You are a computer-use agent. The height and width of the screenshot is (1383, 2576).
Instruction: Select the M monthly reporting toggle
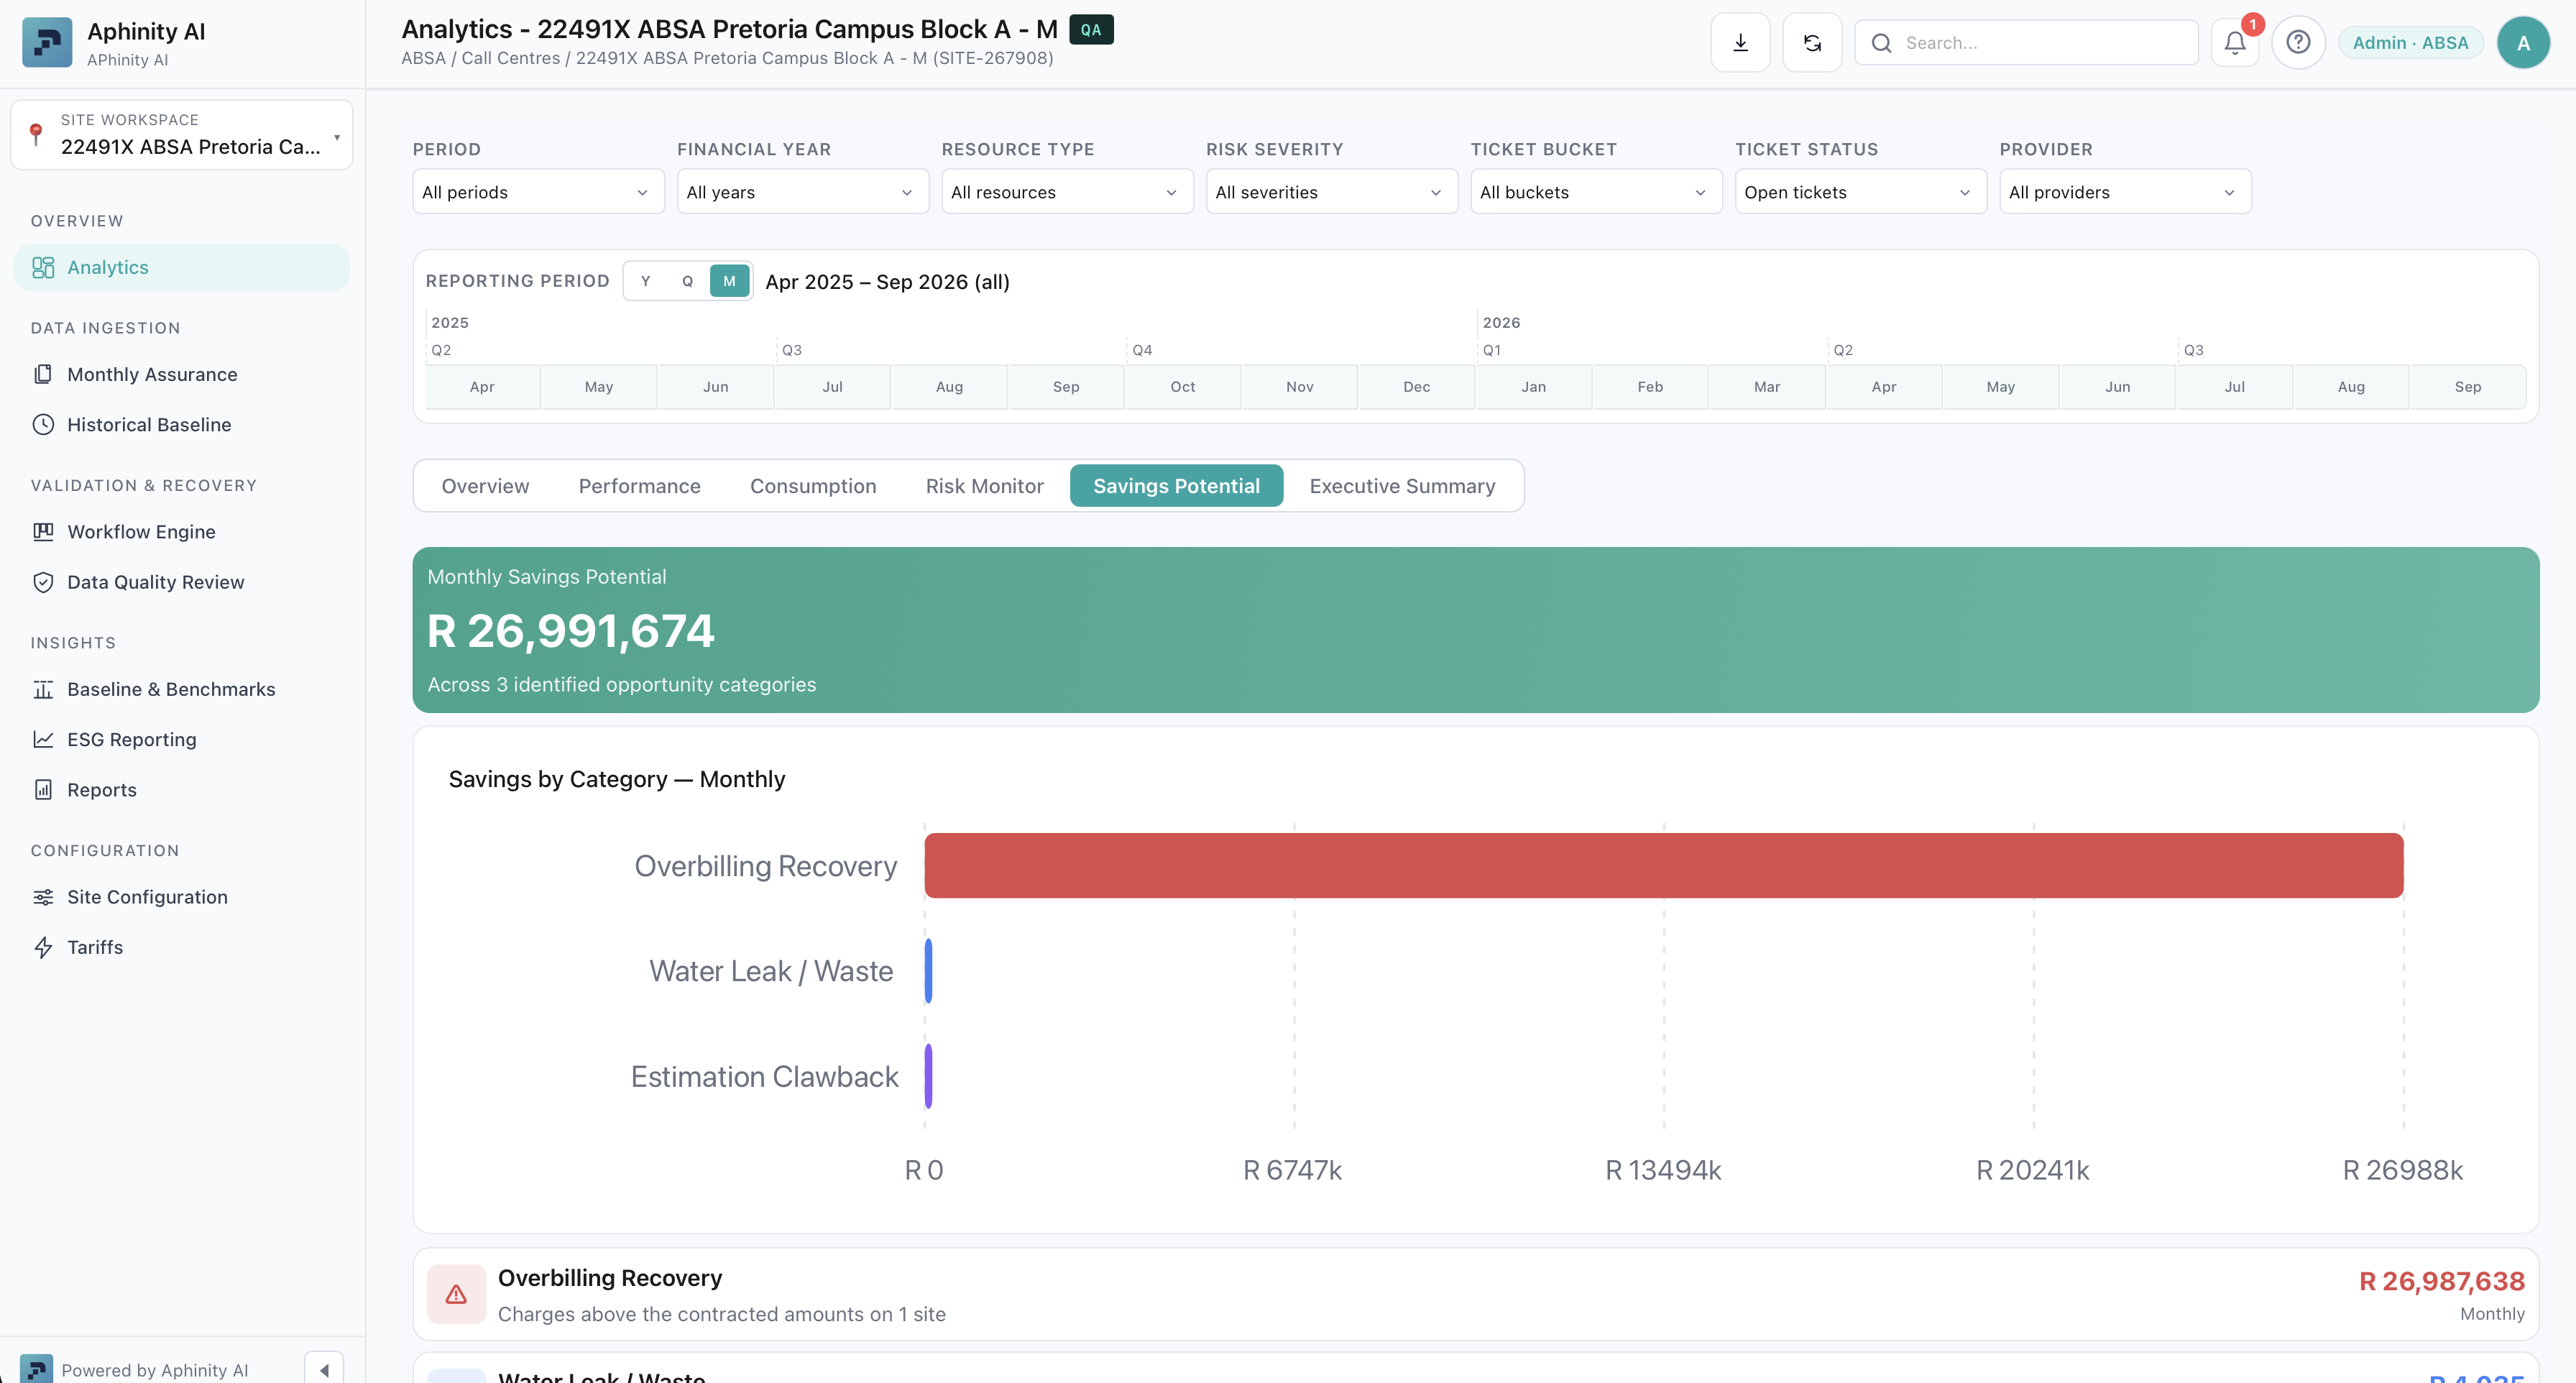(729, 281)
